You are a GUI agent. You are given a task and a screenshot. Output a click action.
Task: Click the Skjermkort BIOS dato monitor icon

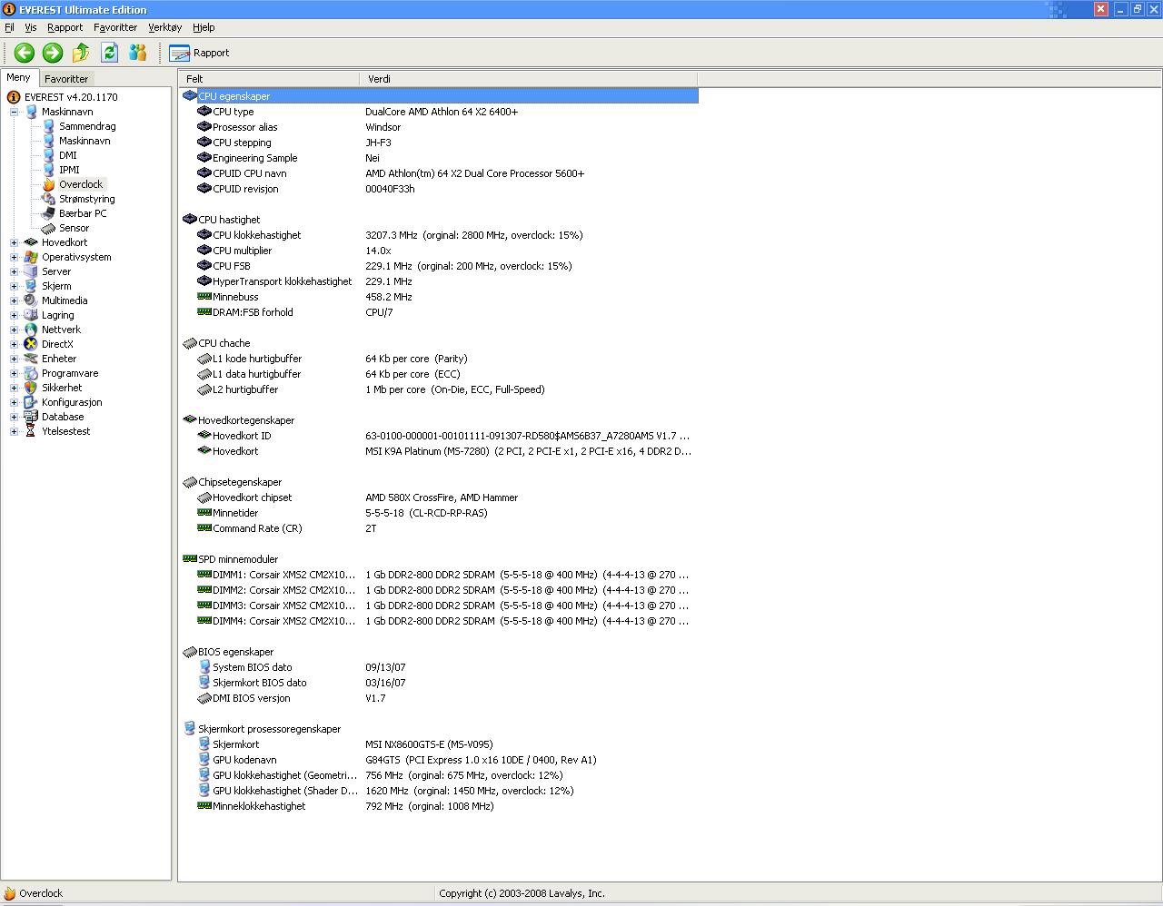click(204, 683)
